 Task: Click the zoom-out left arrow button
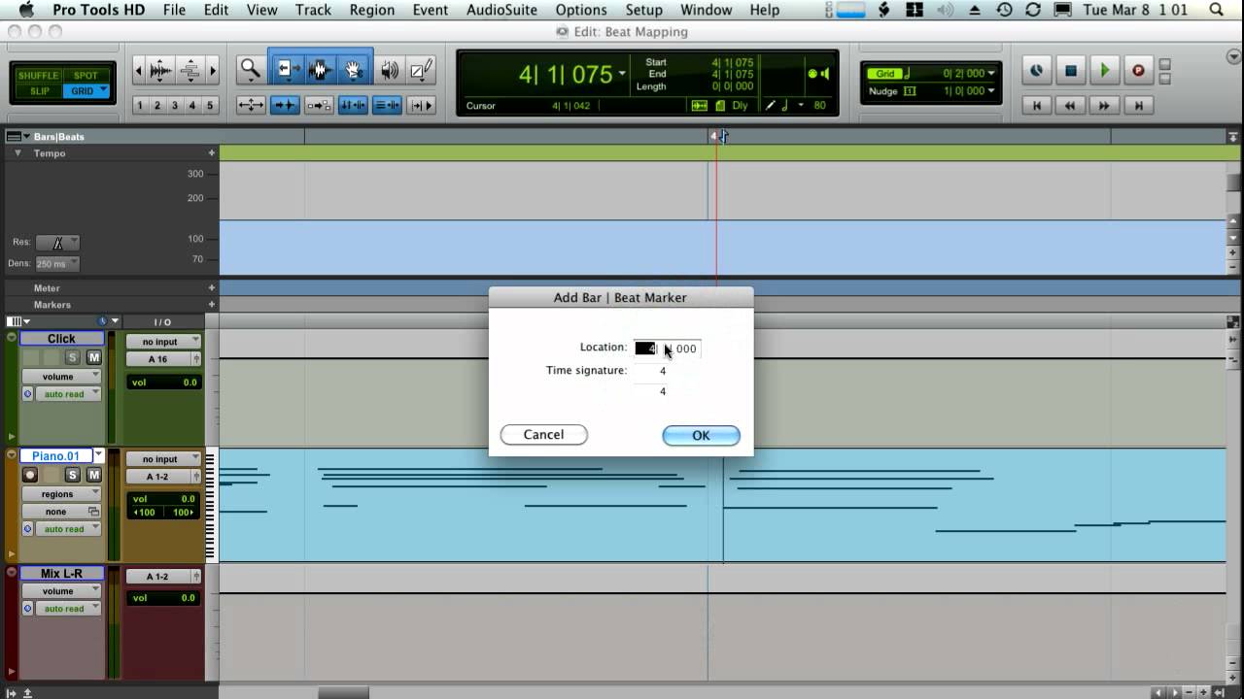coord(138,71)
